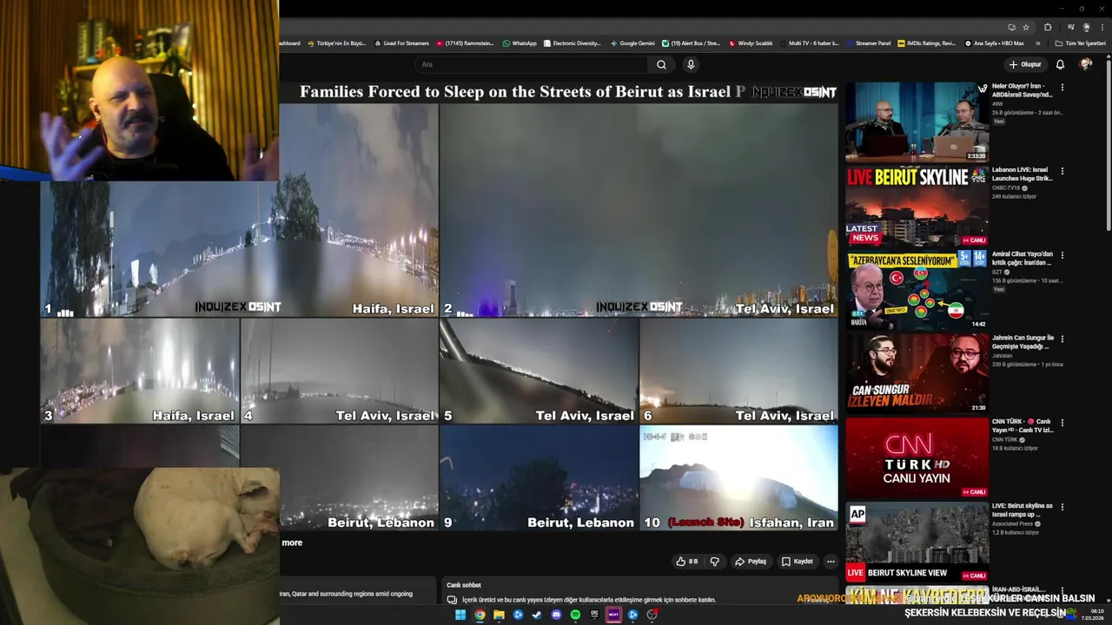The image size is (1112, 625).
Task: Open Epic Games launcher from the taskbar
Action: pyautogui.click(x=594, y=615)
